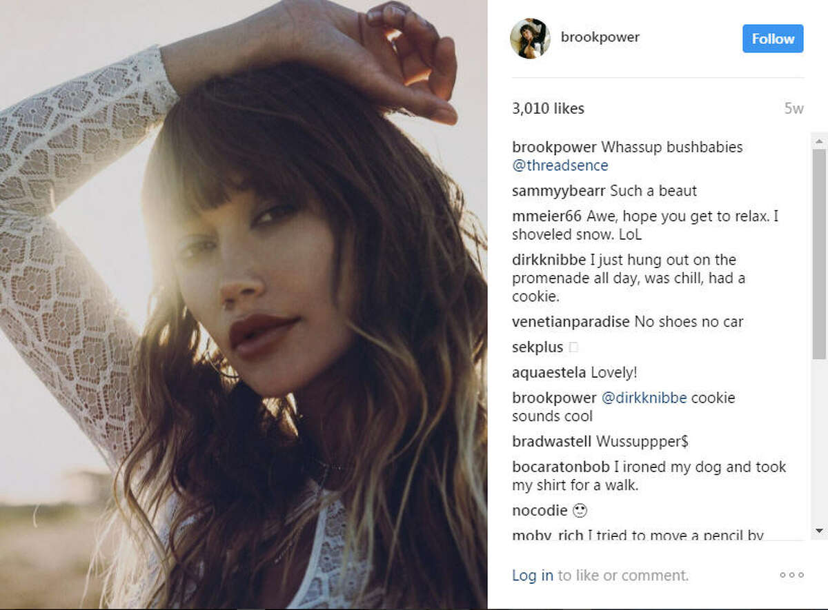Click the main post photo
Image resolution: width=828 pixels, height=610 pixels.
coord(244,305)
